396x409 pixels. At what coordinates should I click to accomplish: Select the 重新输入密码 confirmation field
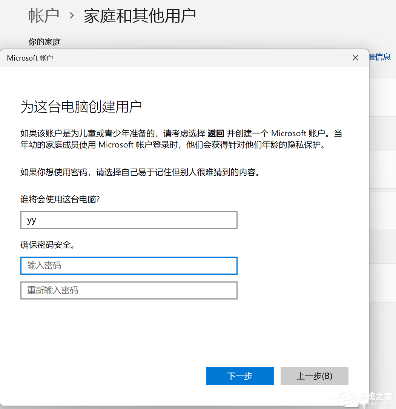click(129, 290)
